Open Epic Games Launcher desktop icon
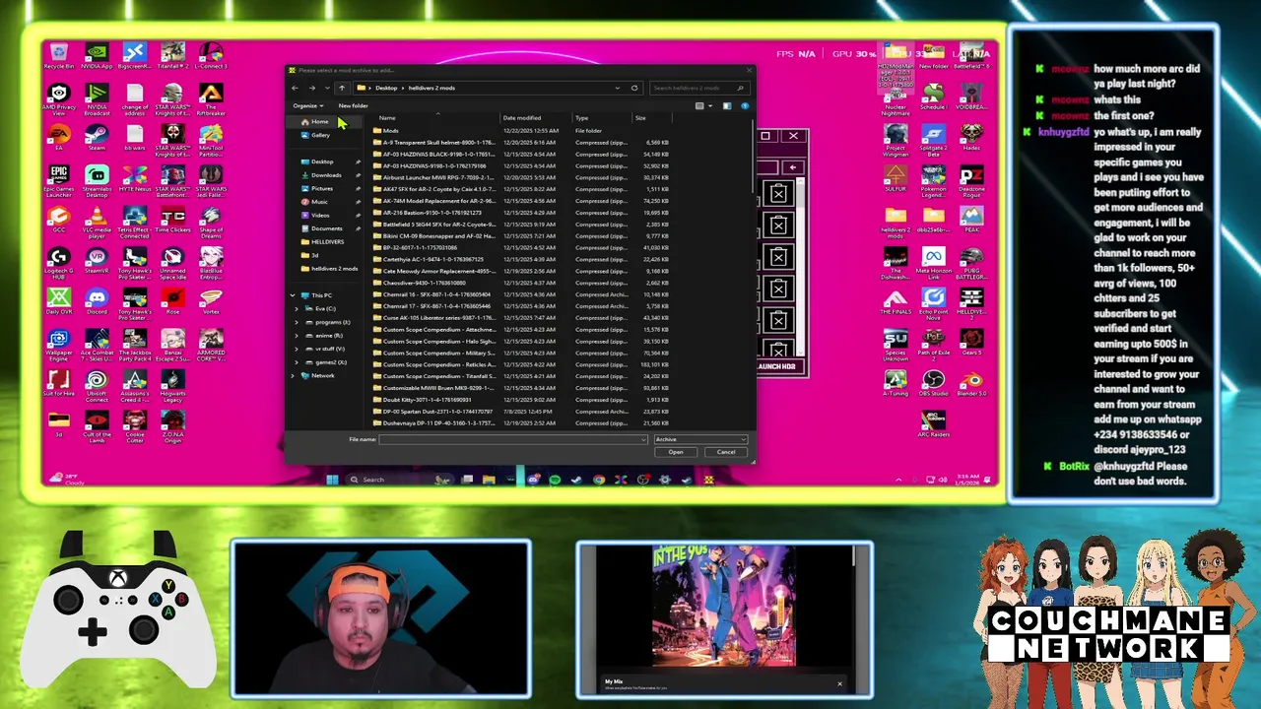 [x=58, y=180]
